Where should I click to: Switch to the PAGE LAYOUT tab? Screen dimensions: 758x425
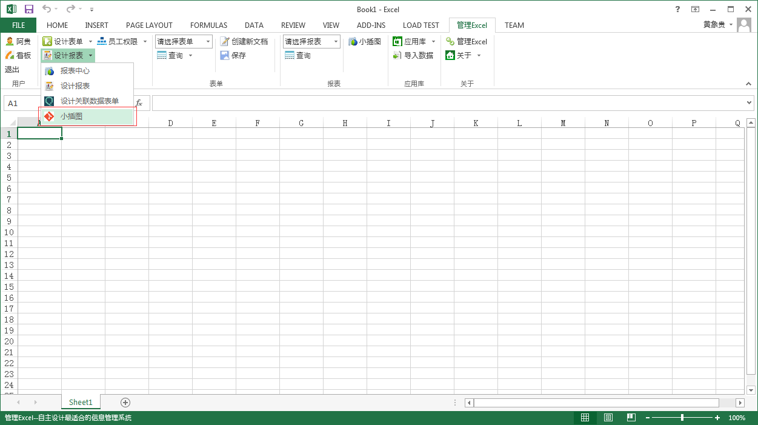(149, 25)
